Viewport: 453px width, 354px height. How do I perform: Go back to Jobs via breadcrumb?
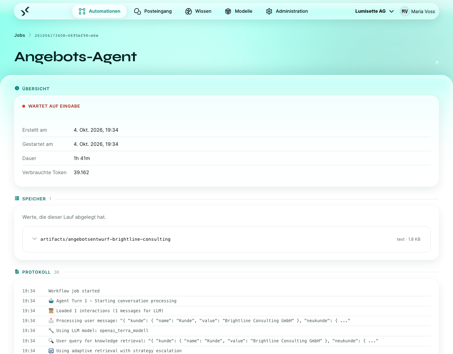tap(19, 35)
